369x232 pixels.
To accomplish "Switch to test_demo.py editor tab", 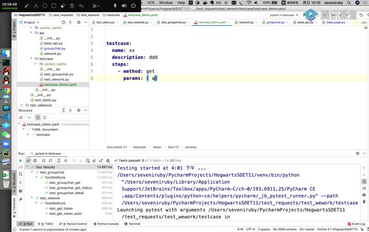I will pos(105,22).
